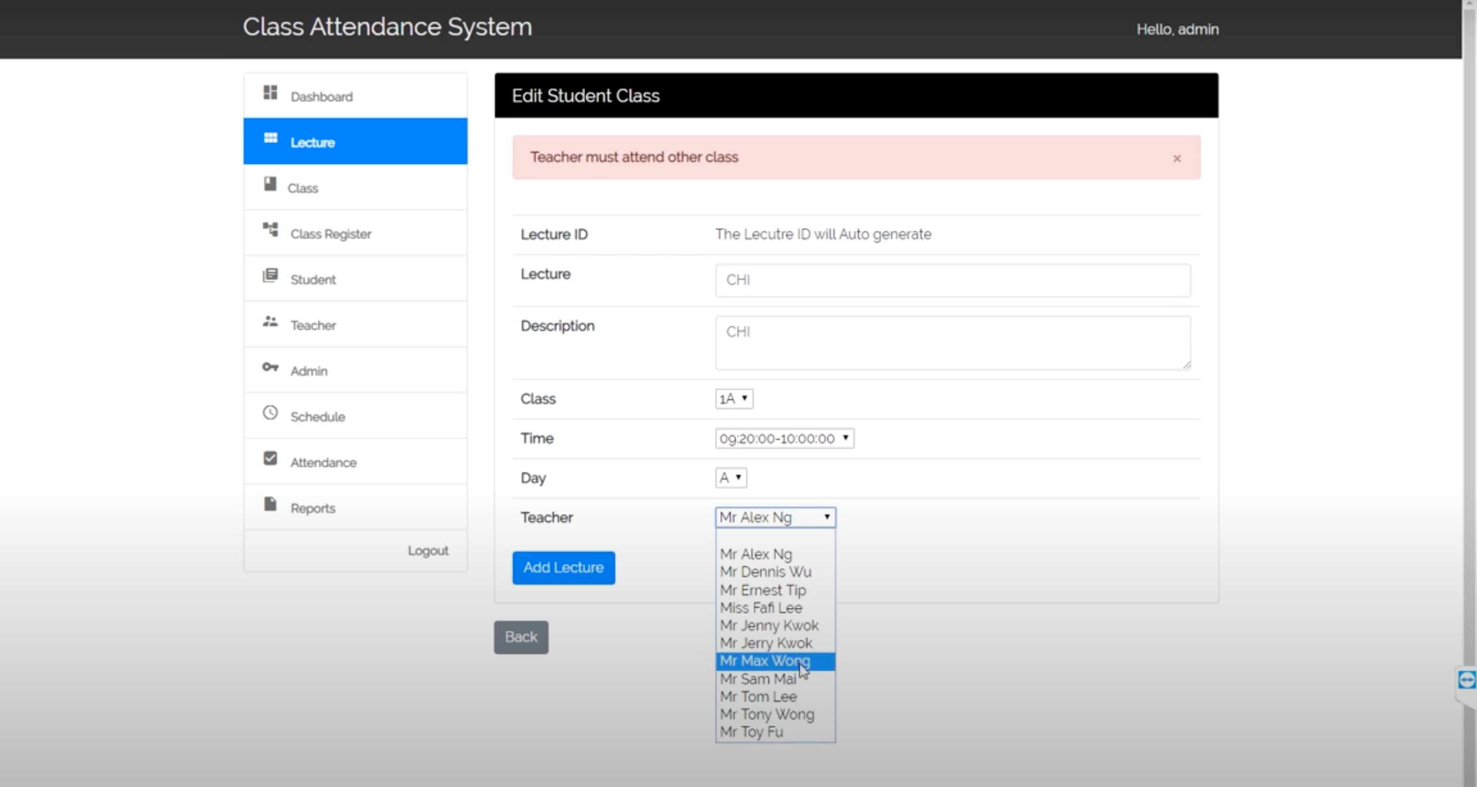The image size is (1477, 787).
Task: Click the Teacher people icon in sidebar
Action: coord(270,321)
